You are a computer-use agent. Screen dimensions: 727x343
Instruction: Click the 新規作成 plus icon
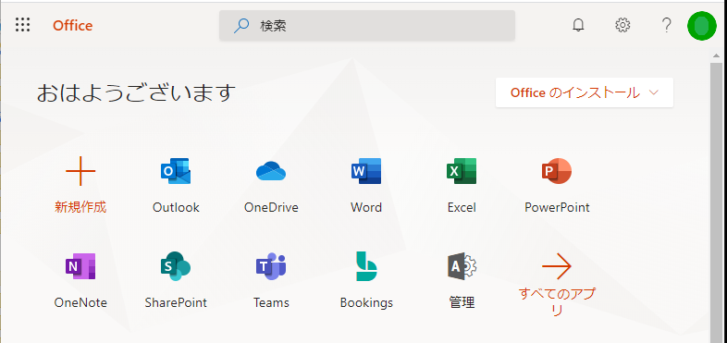point(80,171)
